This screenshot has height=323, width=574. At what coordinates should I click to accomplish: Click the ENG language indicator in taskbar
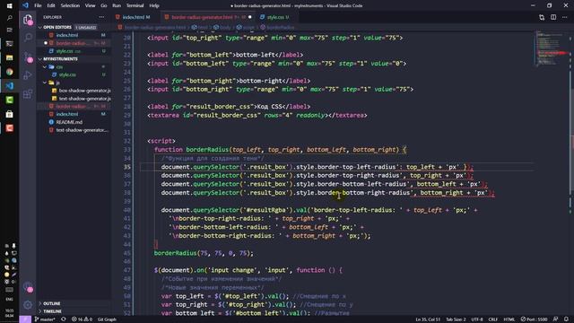click(x=10, y=299)
